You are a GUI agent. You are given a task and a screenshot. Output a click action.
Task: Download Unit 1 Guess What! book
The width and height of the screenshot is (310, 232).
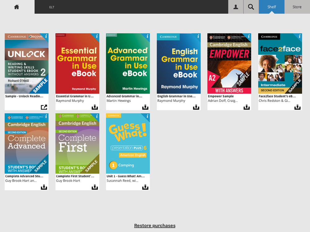[145, 187]
